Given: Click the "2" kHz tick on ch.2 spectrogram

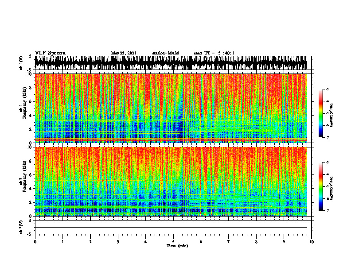Looking at the screenshot, I should coord(31,202).
